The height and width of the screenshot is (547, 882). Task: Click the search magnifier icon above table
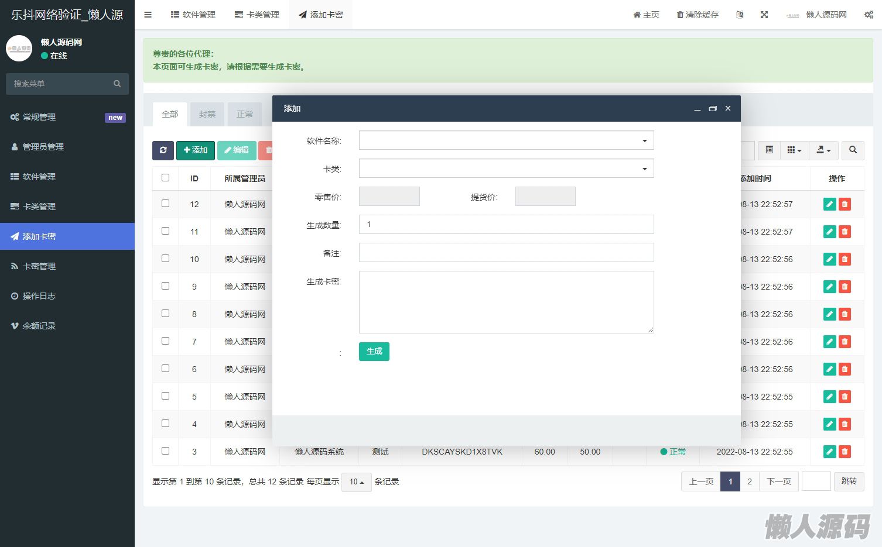(853, 150)
